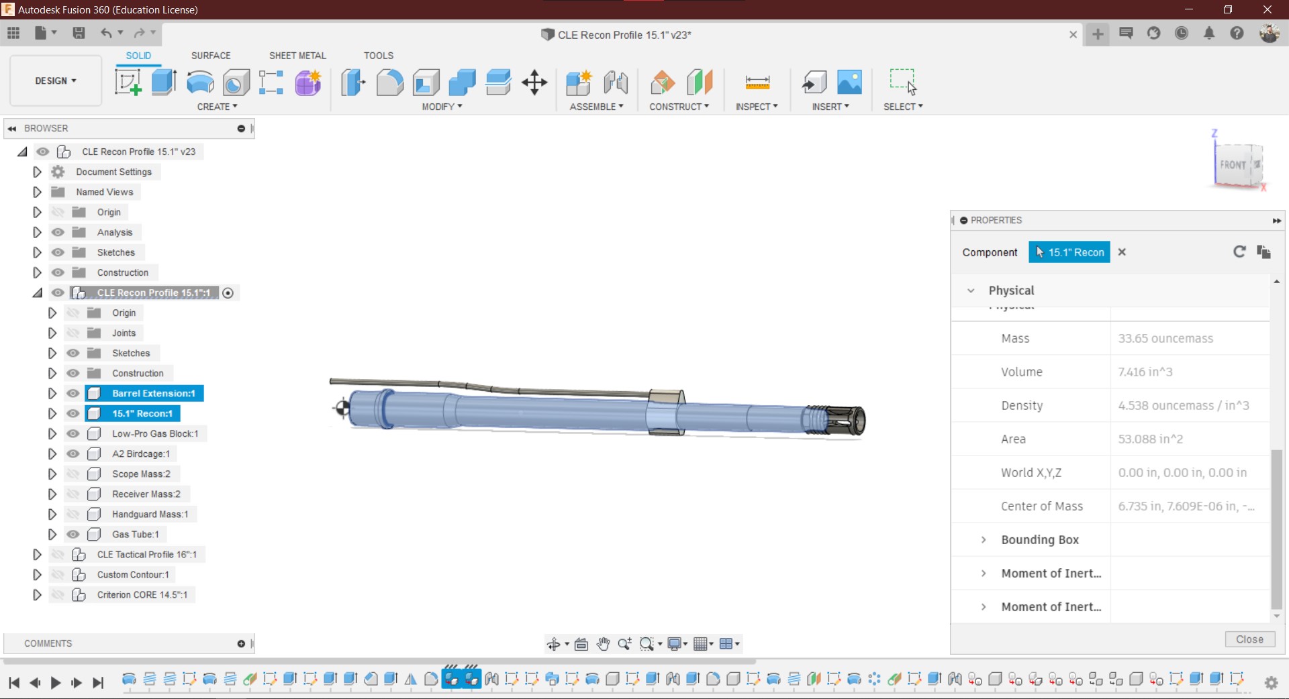Select the Joint tool icon
This screenshot has width=1289, height=699.
coord(616,83)
